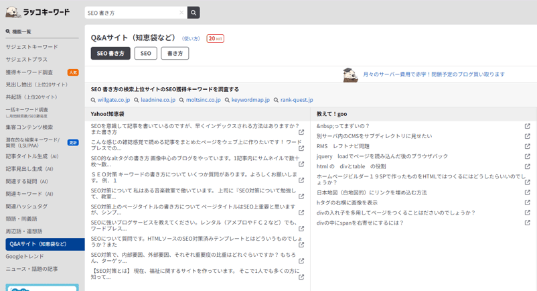Open external link for divの入れ子を多用 question

pos(528,213)
